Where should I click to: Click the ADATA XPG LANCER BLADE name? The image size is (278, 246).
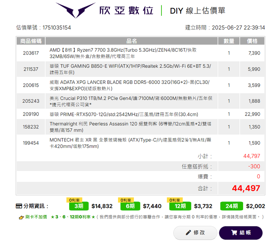(x=130, y=85)
